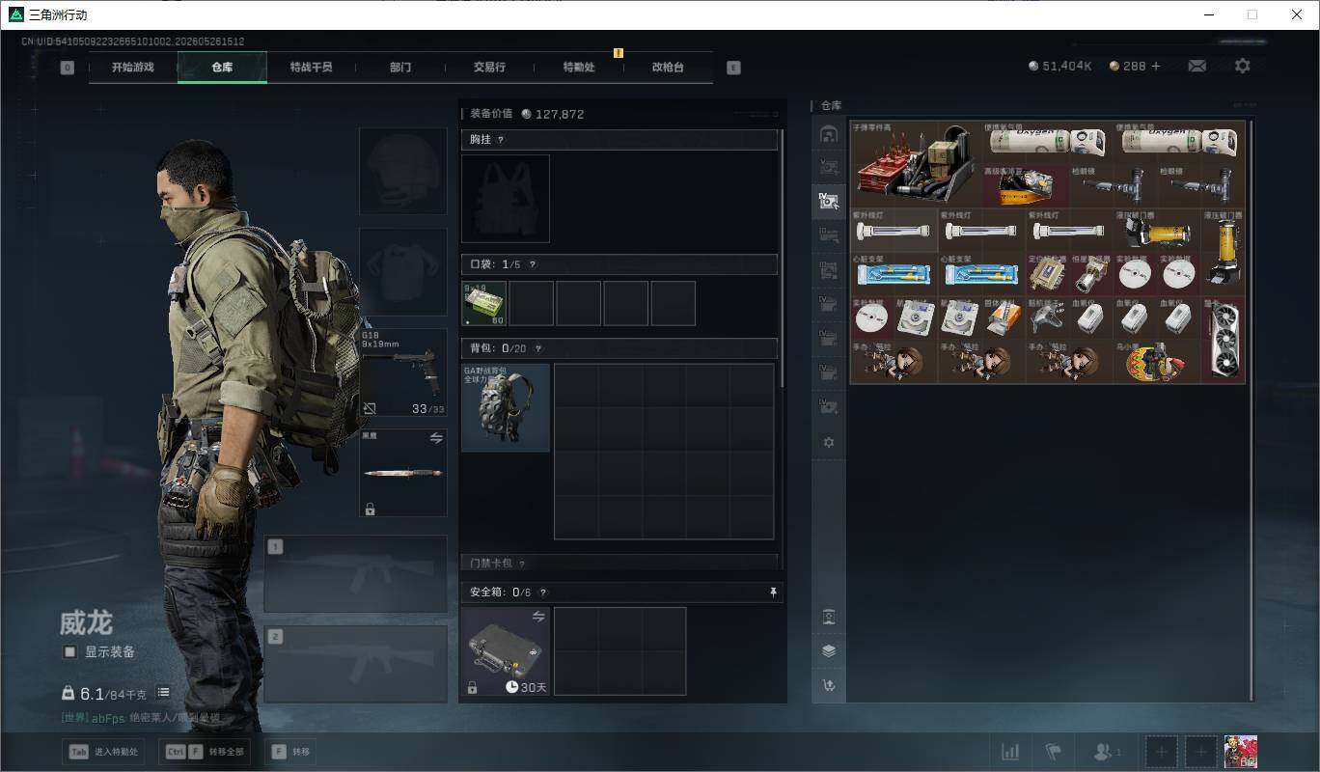Screen dimensions: 1320x772
Task: Click swap arrows on the safe box
Action: pos(538,616)
